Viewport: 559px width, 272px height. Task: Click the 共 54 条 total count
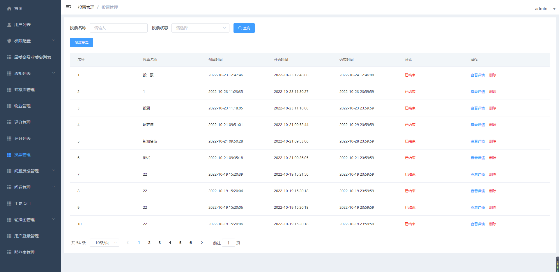click(79, 243)
